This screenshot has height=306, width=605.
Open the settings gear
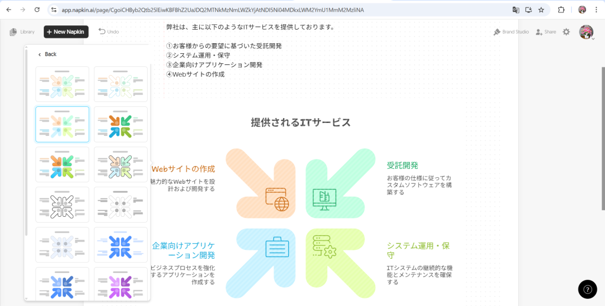coord(566,32)
